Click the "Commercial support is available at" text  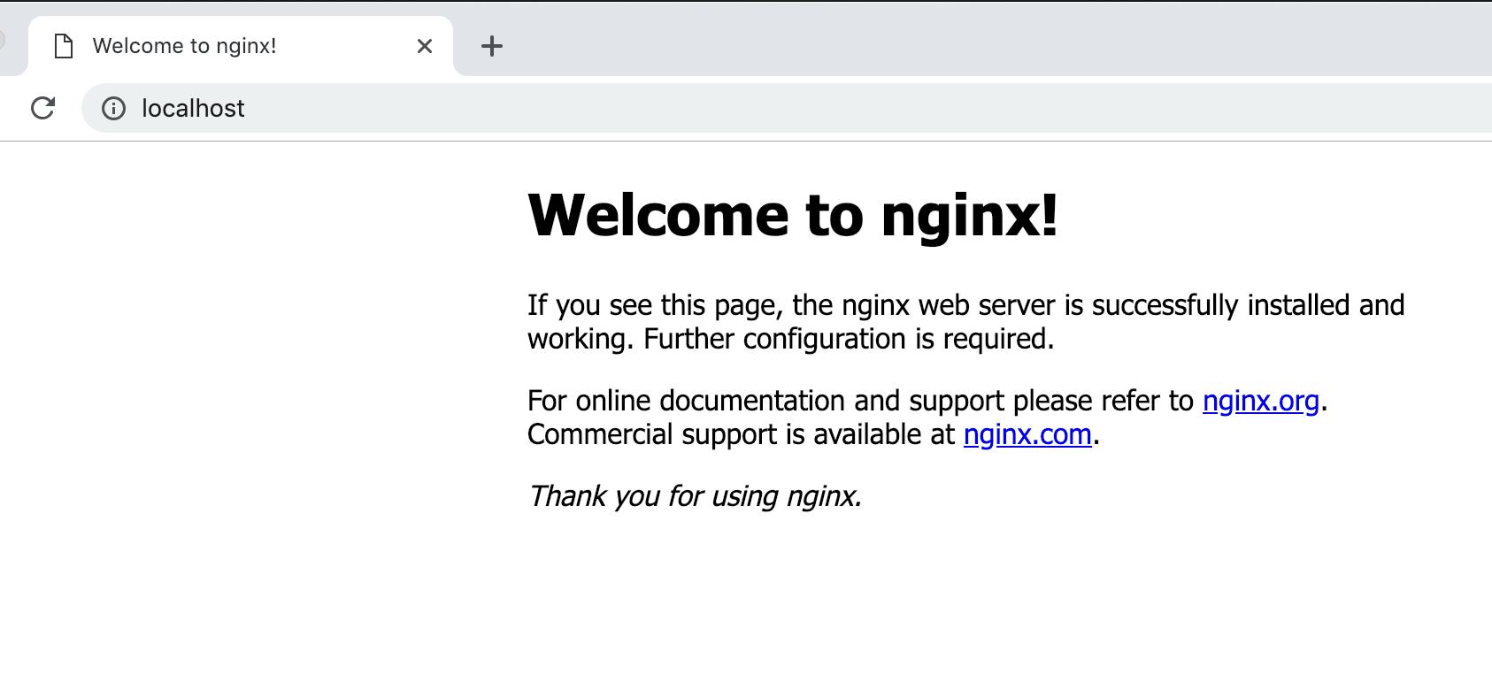(x=740, y=434)
